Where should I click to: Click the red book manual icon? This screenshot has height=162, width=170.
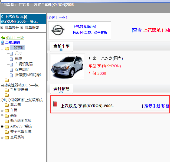(x=55, y=104)
